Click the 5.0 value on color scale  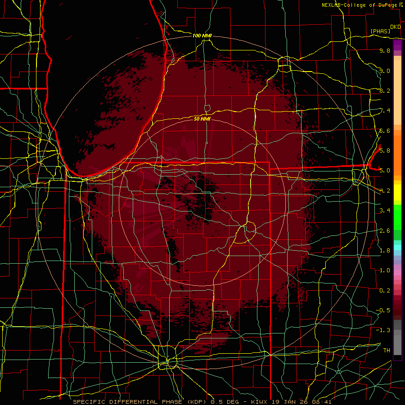click(385, 171)
